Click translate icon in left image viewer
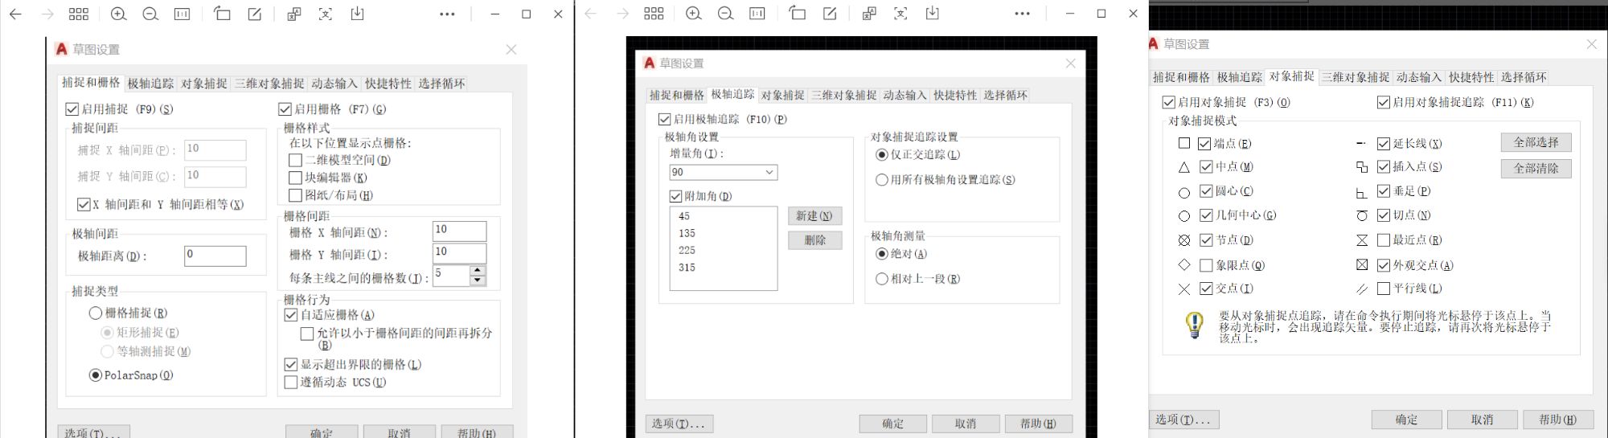This screenshot has height=438, width=1608. [294, 14]
